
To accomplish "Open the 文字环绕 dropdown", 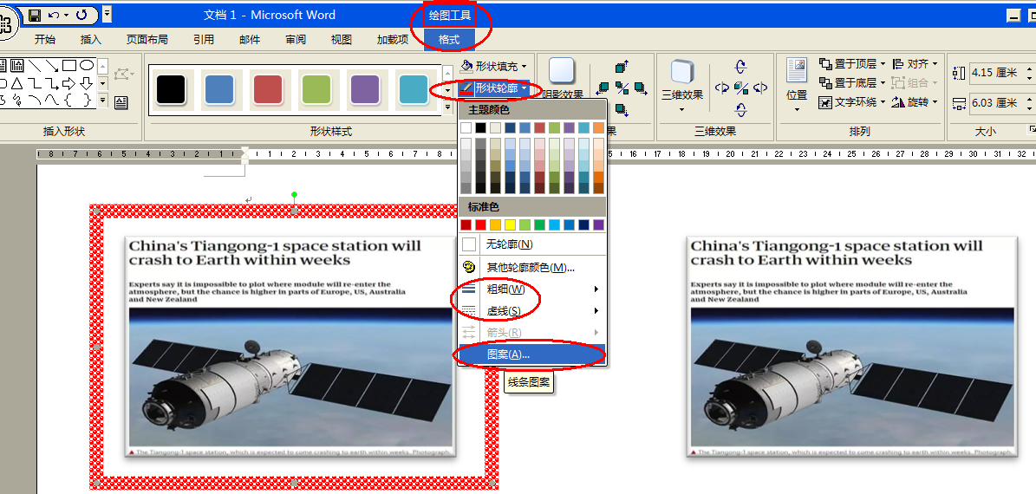I will coord(851,102).
